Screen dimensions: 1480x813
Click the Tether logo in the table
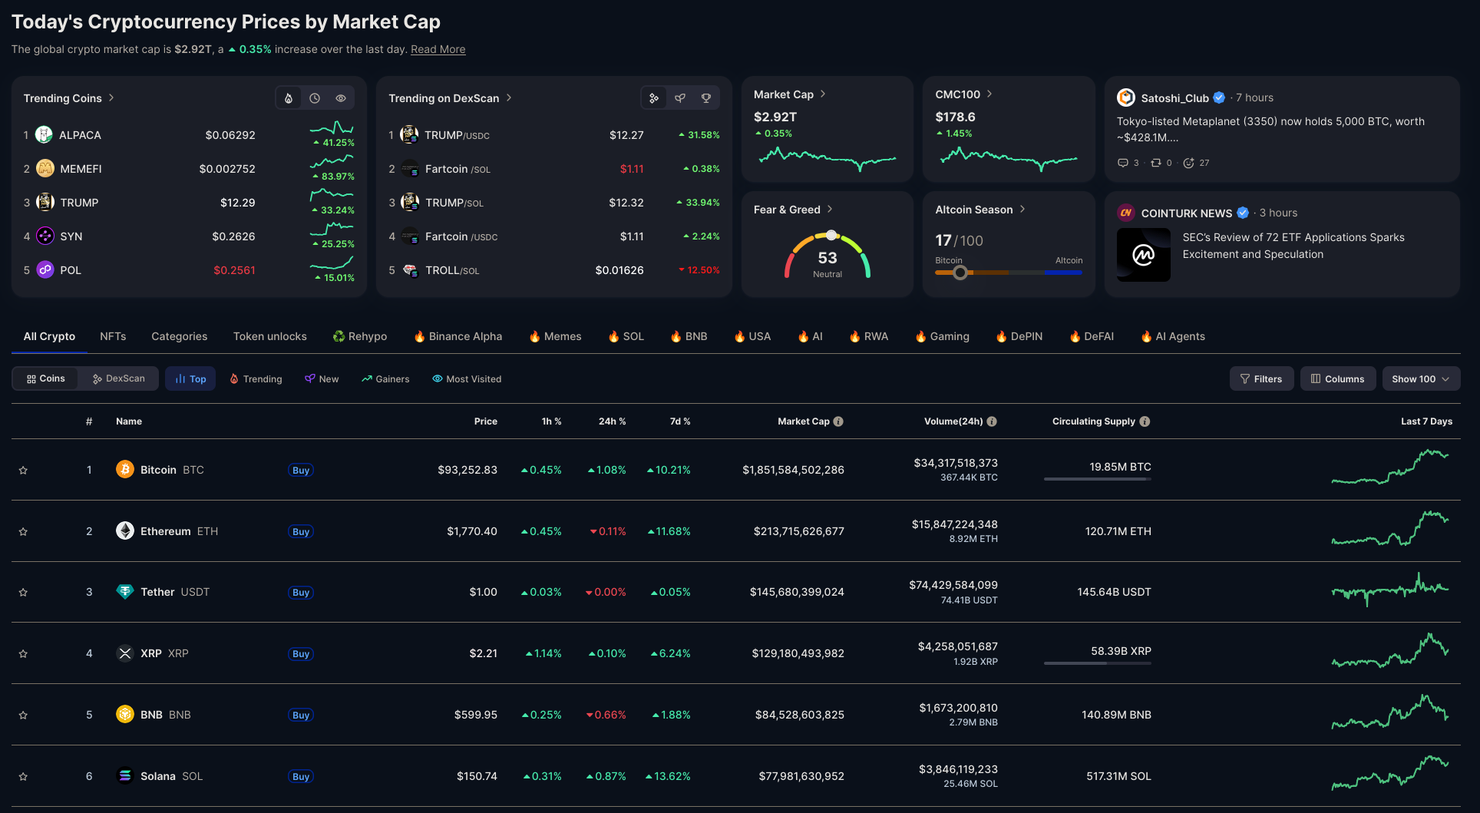click(125, 591)
